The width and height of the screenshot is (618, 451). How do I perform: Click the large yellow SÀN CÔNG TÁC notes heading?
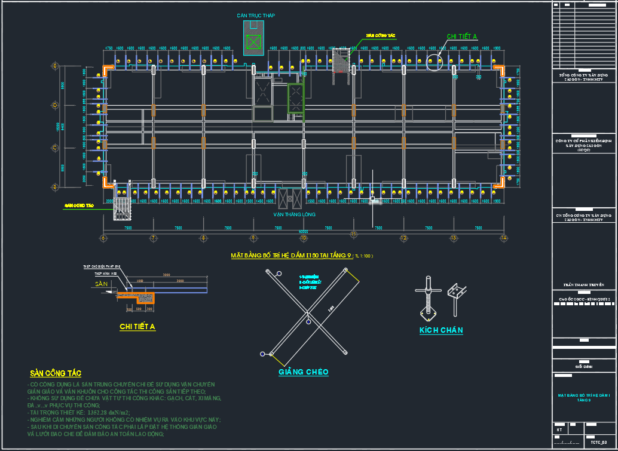[56, 373]
